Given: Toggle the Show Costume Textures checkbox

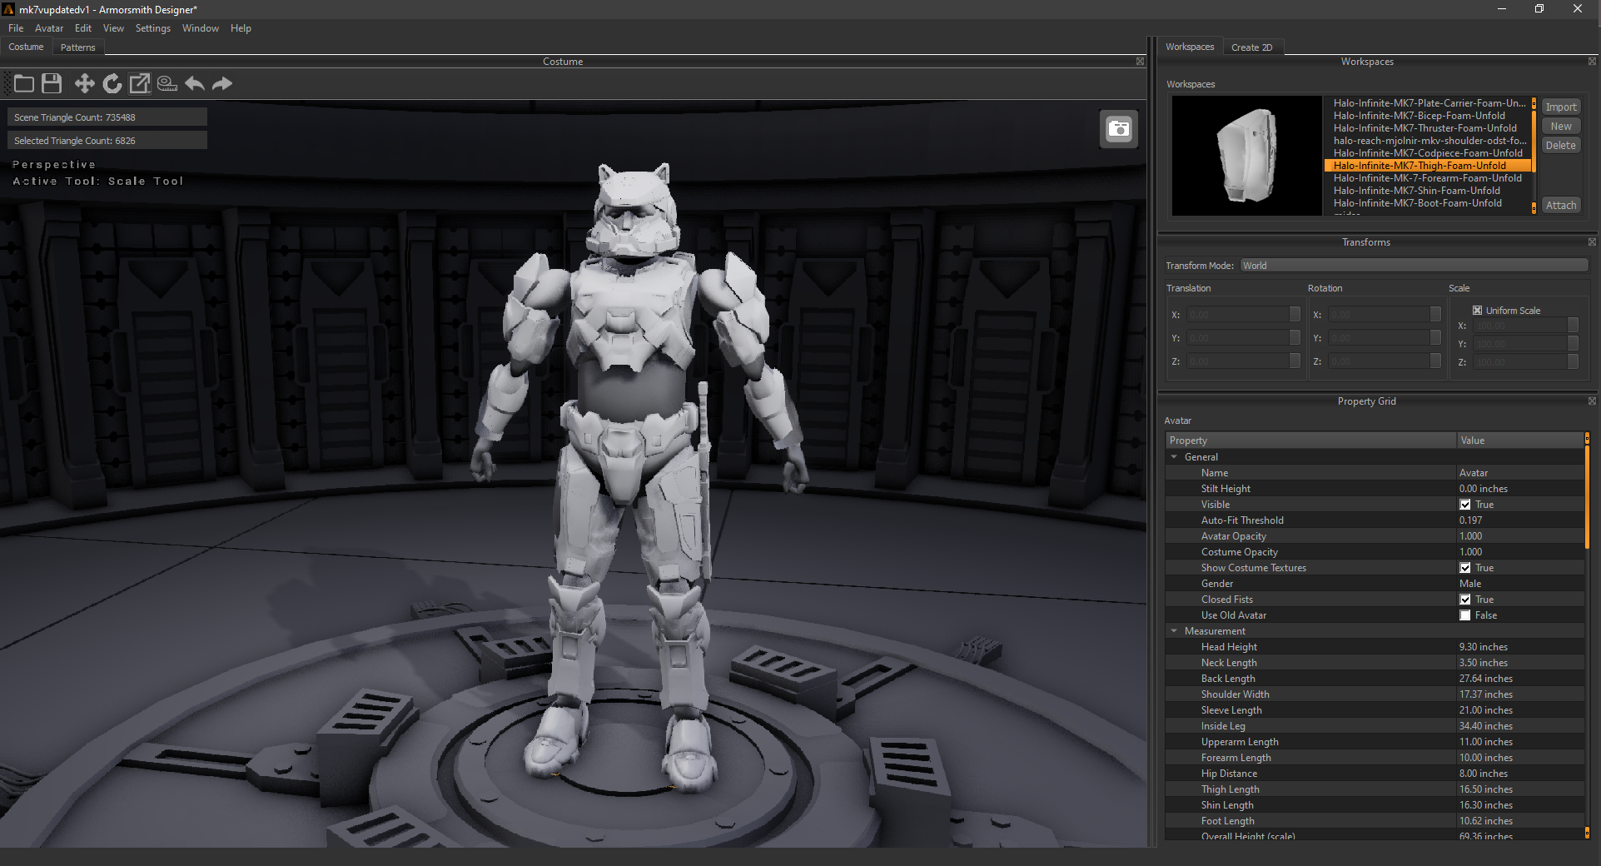Looking at the screenshot, I should 1465,568.
